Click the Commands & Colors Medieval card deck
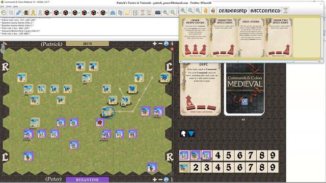Screen dimensions: 326x183 pyautogui.click(x=244, y=89)
